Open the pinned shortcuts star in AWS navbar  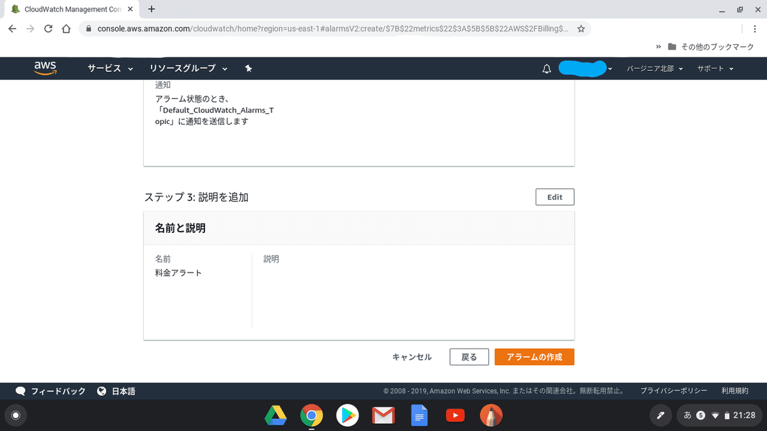pyautogui.click(x=249, y=68)
